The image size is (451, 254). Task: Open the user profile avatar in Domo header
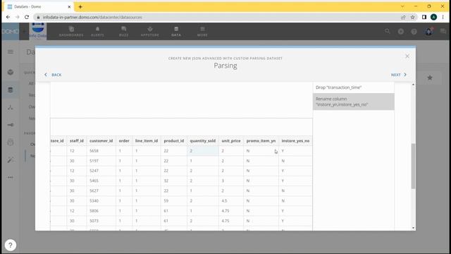[428, 31]
